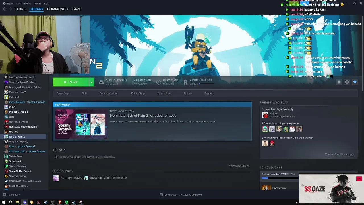
Task: Select Sons Of The Forest
Action: tap(20, 171)
